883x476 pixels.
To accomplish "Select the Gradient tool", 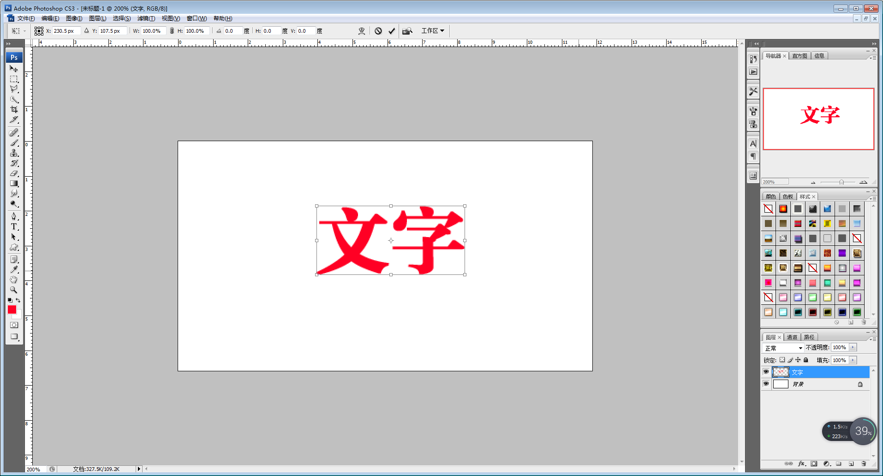I will click(x=14, y=183).
